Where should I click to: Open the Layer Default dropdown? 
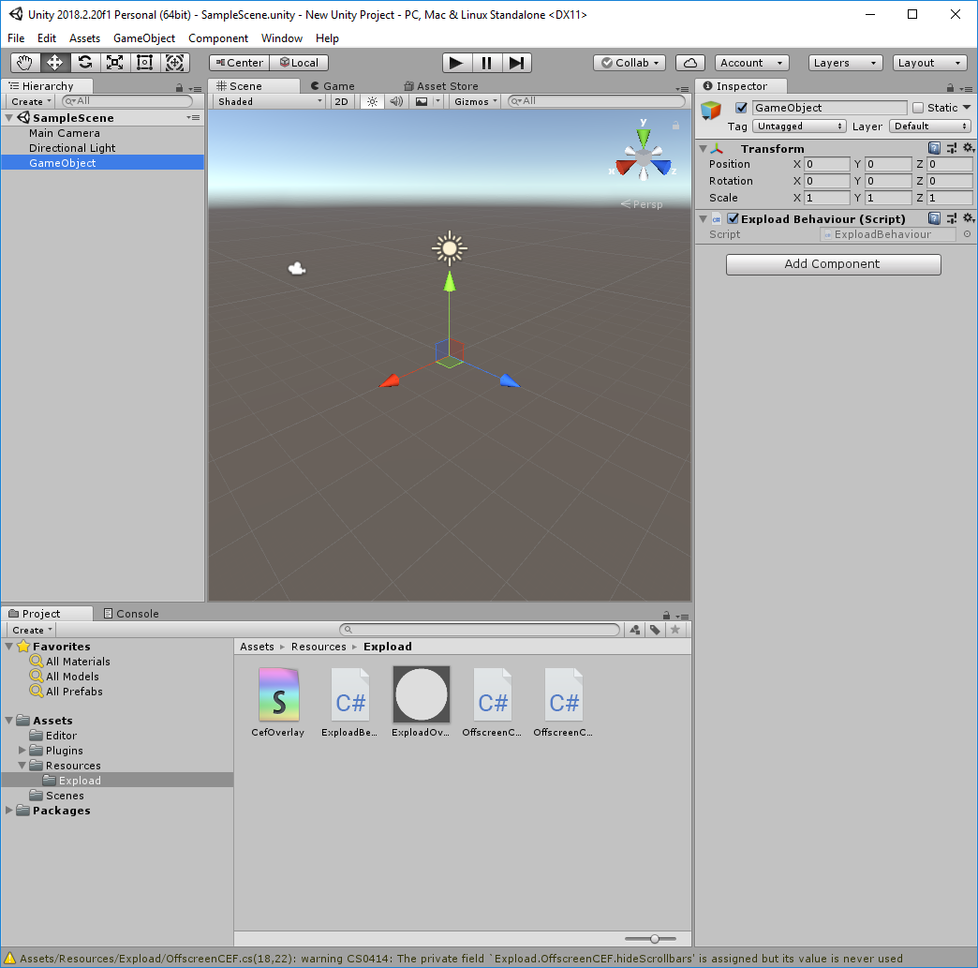point(930,127)
